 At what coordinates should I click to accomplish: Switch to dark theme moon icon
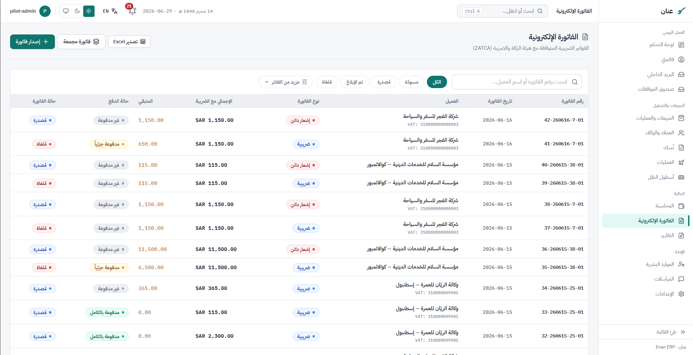(x=77, y=11)
